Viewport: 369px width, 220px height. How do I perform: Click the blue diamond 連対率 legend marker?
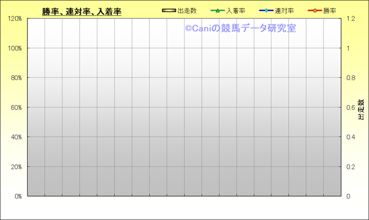[266, 10]
